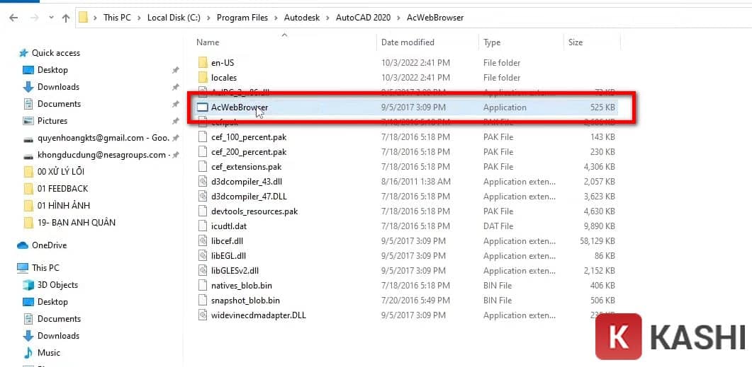Navigate to Program Files breadcrumb

click(x=242, y=18)
